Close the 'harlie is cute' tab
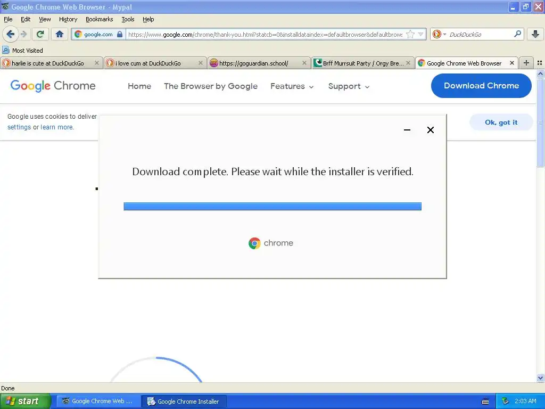 (97, 63)
